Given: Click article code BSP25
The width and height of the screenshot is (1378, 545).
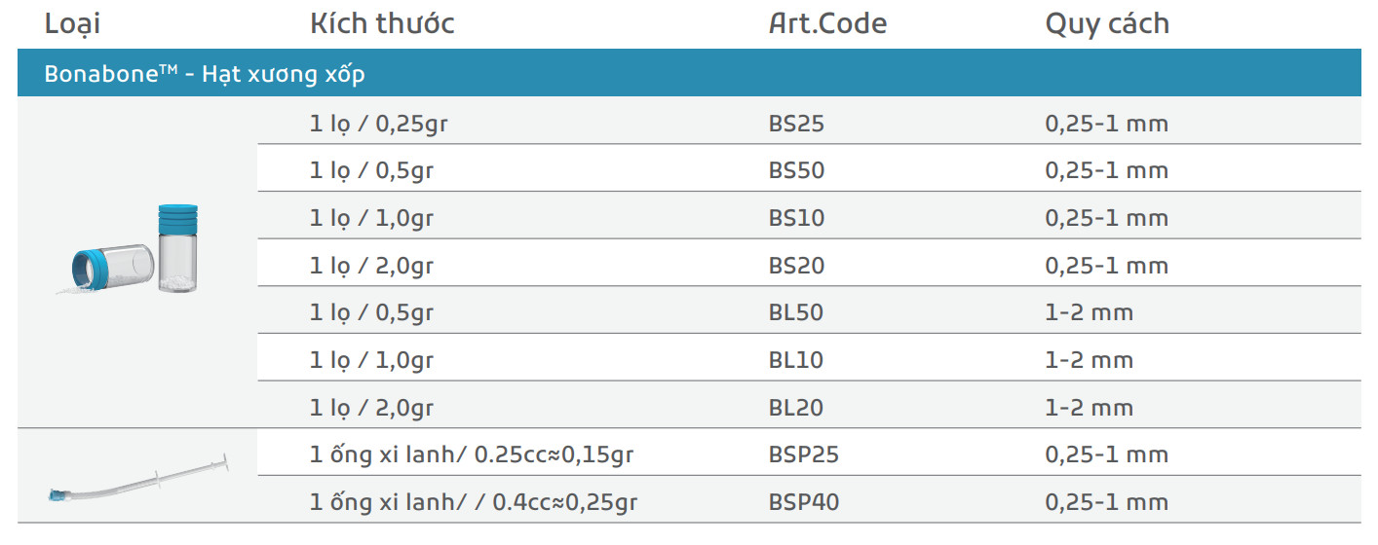Looking at the screenshot, I should pyautogui.click(x=803, y=454).
